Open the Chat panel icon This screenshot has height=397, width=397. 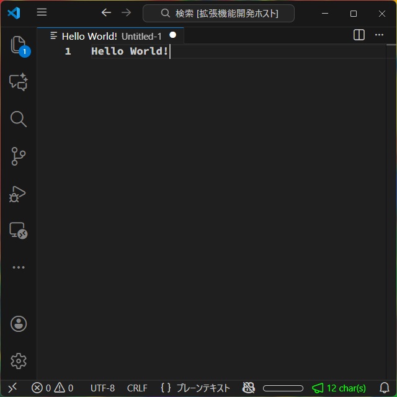pos(19,82)
